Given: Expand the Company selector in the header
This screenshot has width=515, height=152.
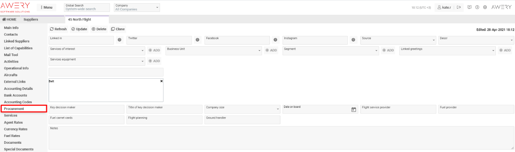Looking at the screenshot, I should tap(157, 7).
